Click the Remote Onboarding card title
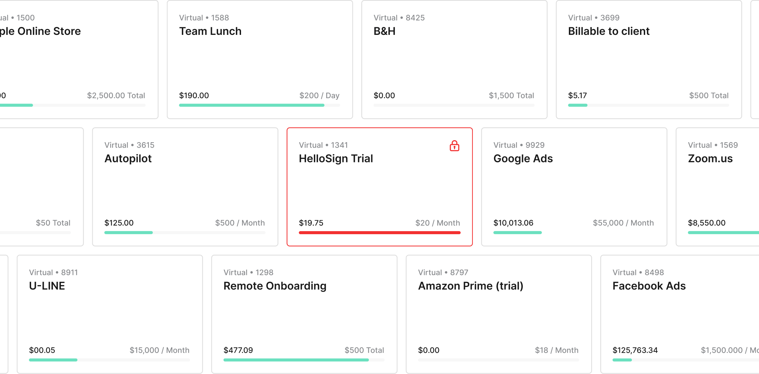The image size is (759, 374). point(275,286)
